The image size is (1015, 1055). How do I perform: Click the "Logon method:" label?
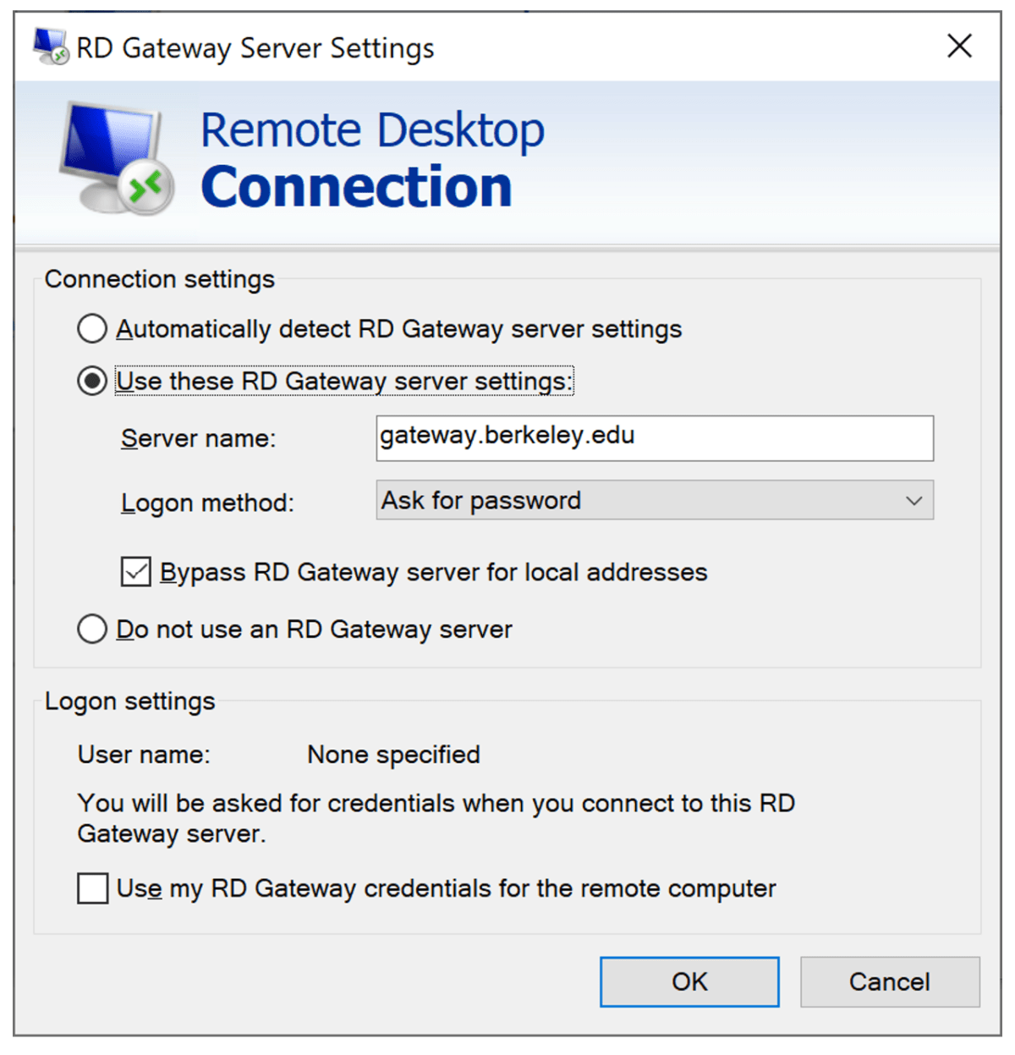(x=207, y=503)
